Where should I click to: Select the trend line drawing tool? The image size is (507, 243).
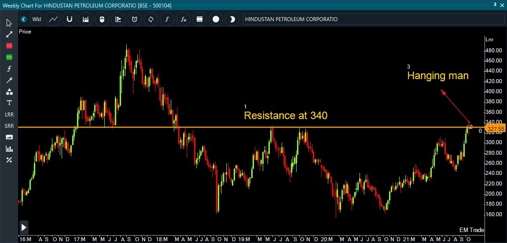click(9, 35)
